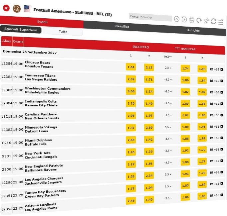
Task: Sort by the Orario column header
Action: 18,42
